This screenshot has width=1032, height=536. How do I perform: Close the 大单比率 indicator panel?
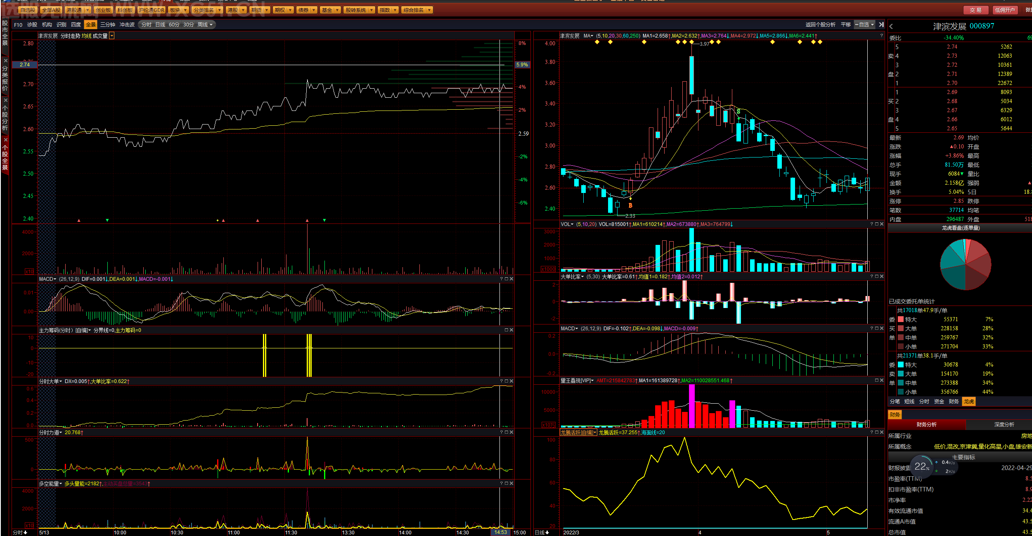pos(882,276)
